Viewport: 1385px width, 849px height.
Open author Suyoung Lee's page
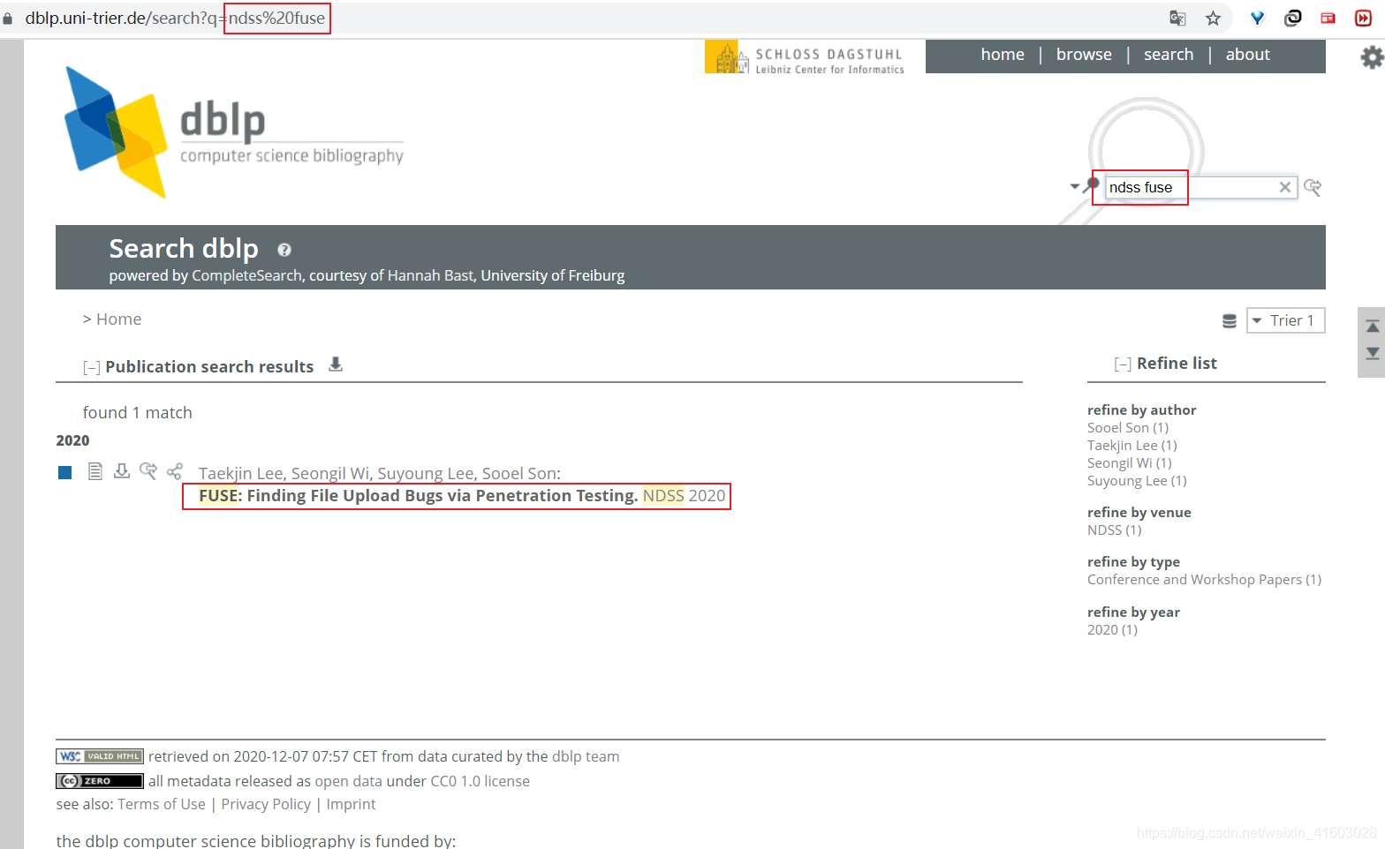(x=426, y=474)
